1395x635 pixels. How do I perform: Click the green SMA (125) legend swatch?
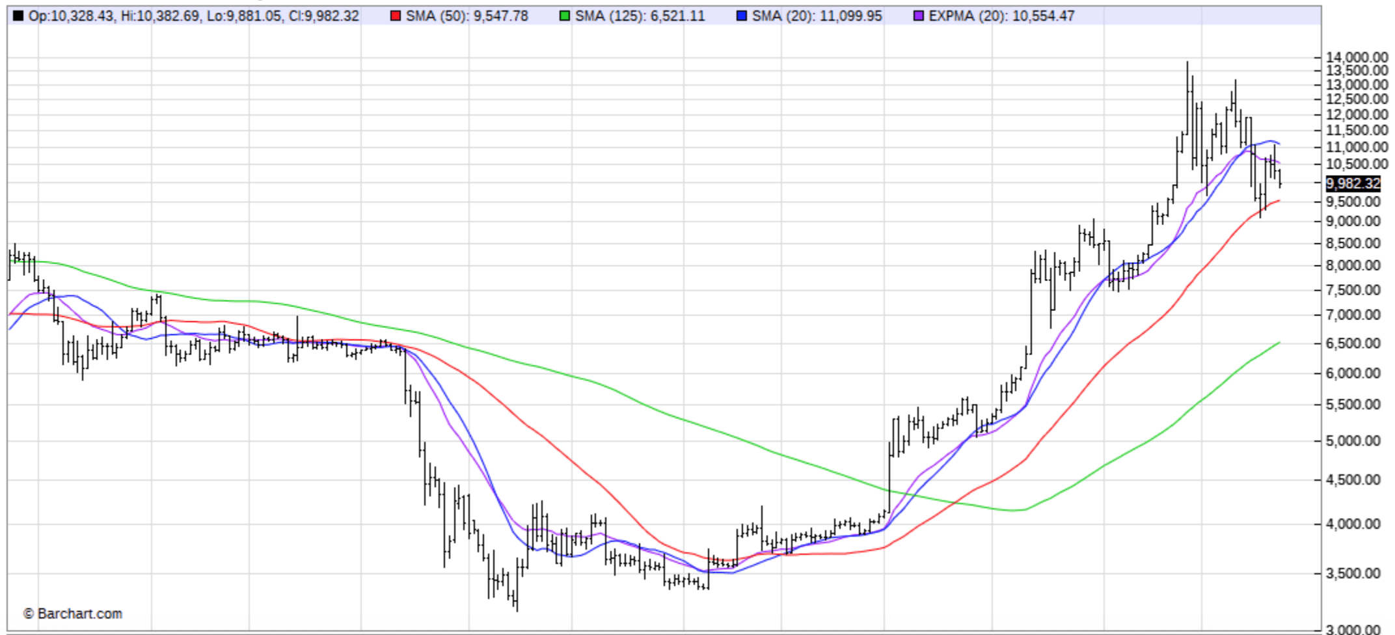[565, 16]
